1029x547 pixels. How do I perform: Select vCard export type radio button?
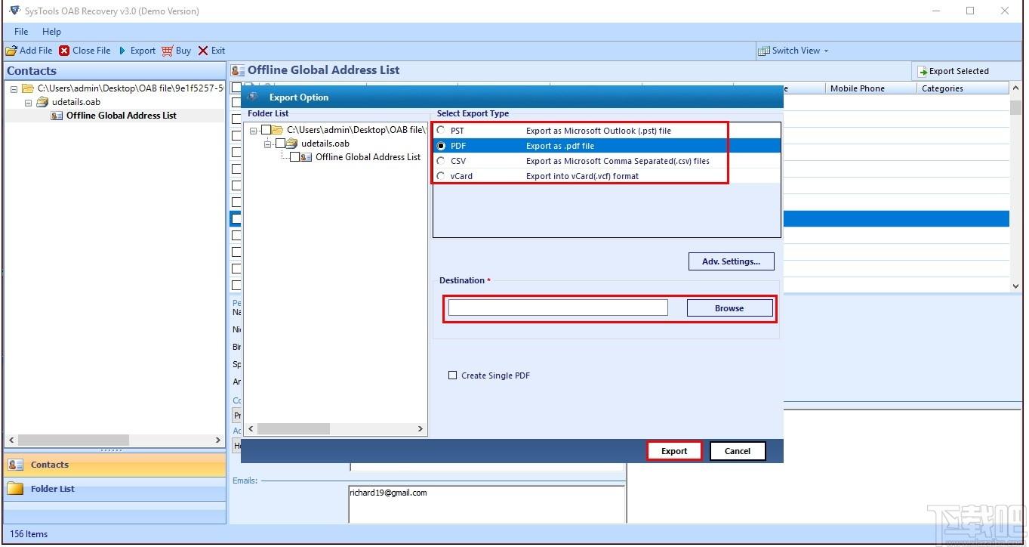[x=441, y=176]
